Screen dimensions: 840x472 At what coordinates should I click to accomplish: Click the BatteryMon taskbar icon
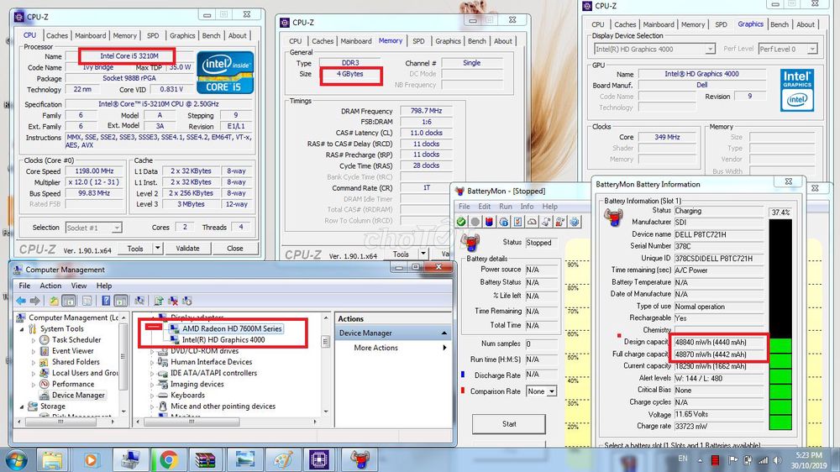pyautogui.click(x=360, y=459)
